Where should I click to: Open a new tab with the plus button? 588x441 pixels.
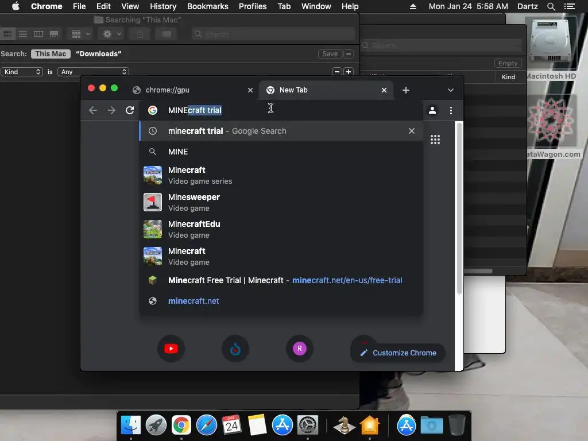tap(406, 90)
